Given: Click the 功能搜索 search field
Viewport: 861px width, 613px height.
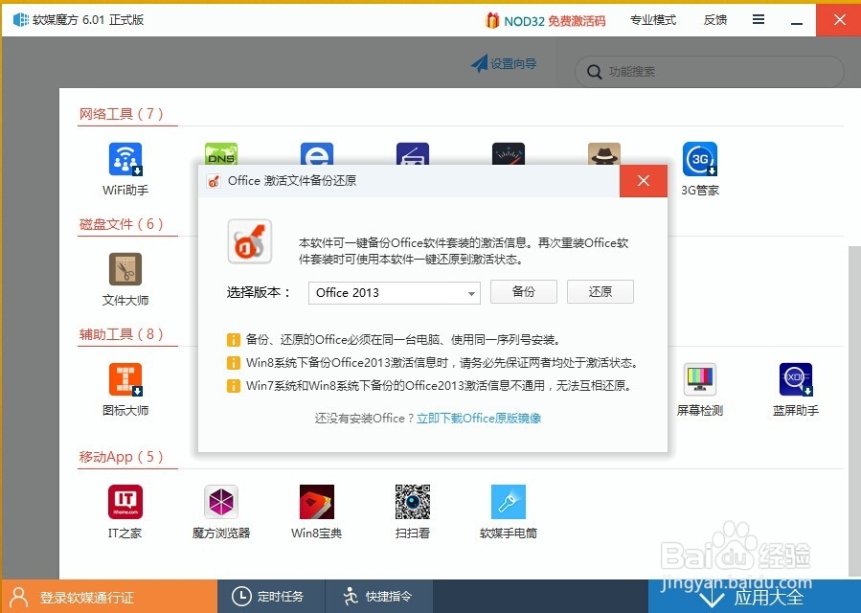Looking at the screenshot, I should [710, 72].
